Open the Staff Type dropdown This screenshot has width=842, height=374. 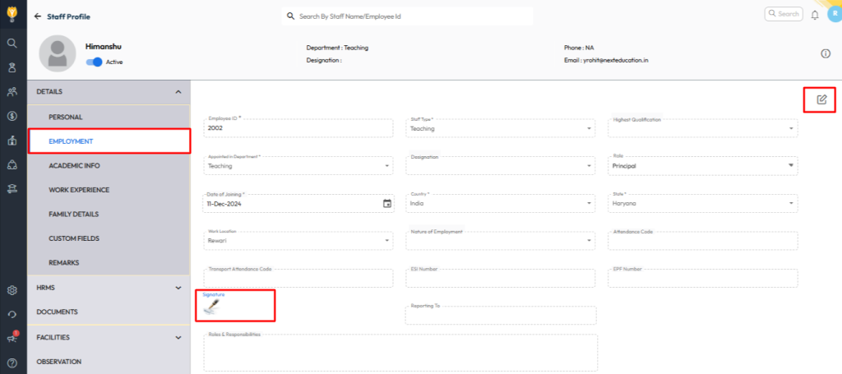tap(589, 129)
